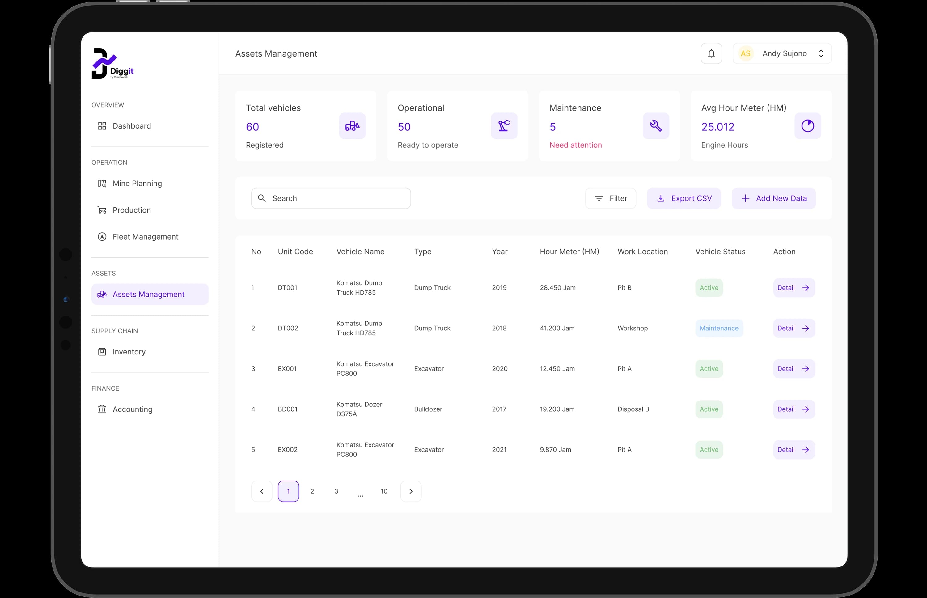Jump to page 2
This screenshot has height=598, width=927.
click(312, 491)
